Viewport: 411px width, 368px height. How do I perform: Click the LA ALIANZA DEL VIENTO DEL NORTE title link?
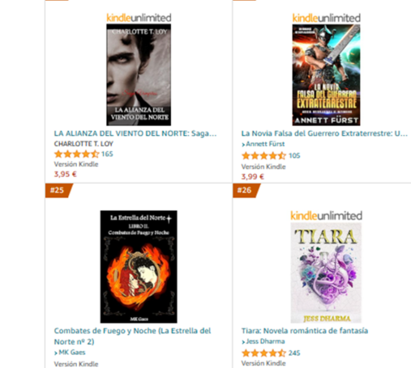[x=135, y=133]
